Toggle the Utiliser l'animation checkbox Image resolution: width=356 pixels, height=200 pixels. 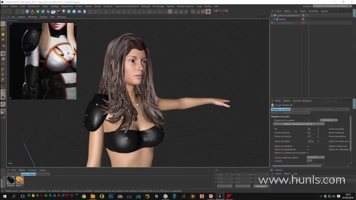pyautogui.click(x=308, y=146)
